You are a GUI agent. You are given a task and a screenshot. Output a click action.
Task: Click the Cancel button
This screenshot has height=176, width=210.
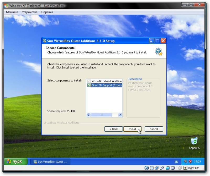[x=154, y=129]
